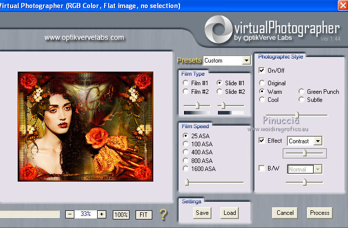
Task: Choose 1600 ASA film speed
Action: tap(186, 168)
